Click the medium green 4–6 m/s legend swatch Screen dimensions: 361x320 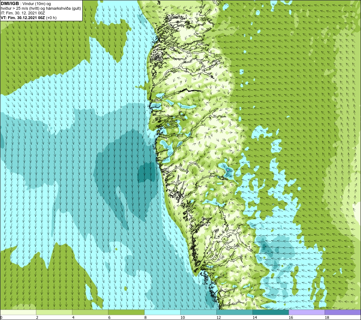[90, 312]
